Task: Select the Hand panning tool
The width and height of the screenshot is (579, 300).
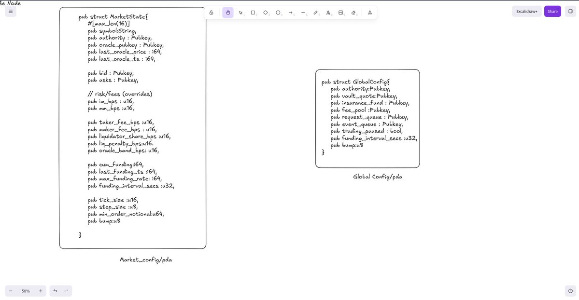Action: click(228, 13)
